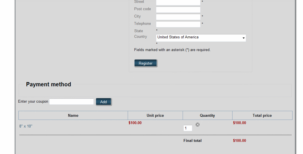Click into the Street text field
Viewport: 303px width, 154px height.
(x=178, y=2)
